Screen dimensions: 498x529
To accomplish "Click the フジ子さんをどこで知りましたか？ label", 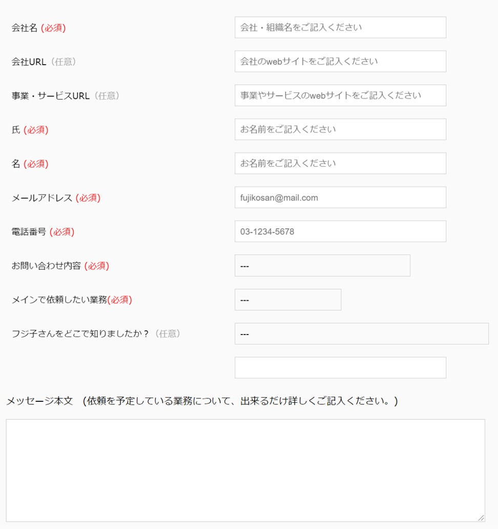I will pos(96,334).
